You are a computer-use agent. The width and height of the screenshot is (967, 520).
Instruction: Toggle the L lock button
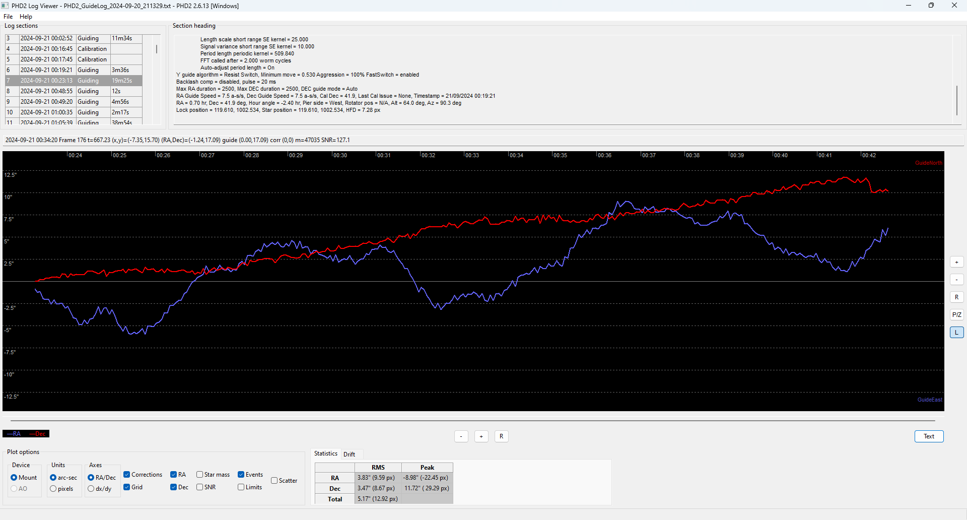[x=956, y=333]
